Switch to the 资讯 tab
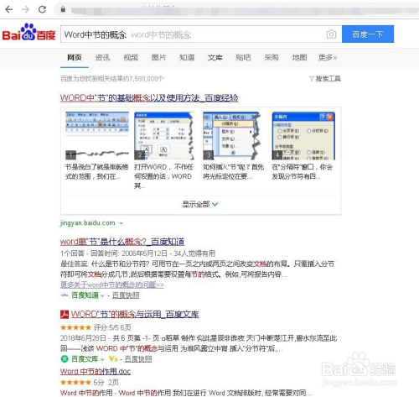This screenshot has width=419, height=397. coord(102,57)
